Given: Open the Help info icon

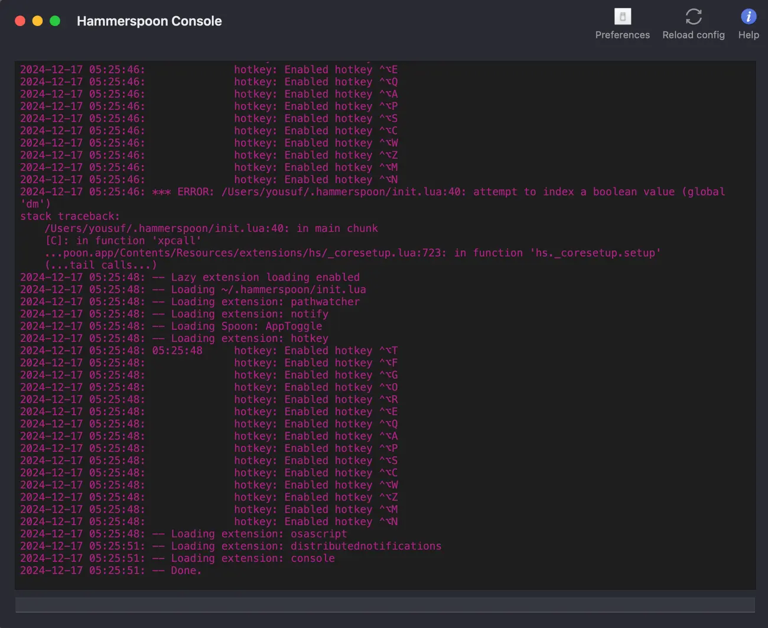Looking at the screenshot, I should click(749, 17).
